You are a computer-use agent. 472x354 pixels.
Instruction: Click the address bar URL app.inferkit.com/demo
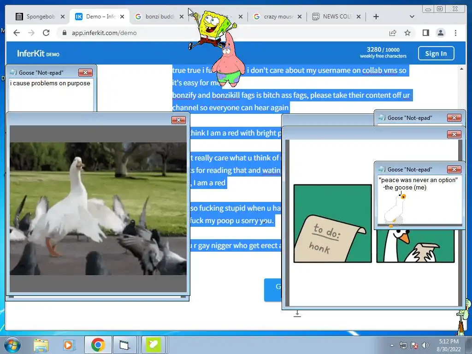[104, 33]
